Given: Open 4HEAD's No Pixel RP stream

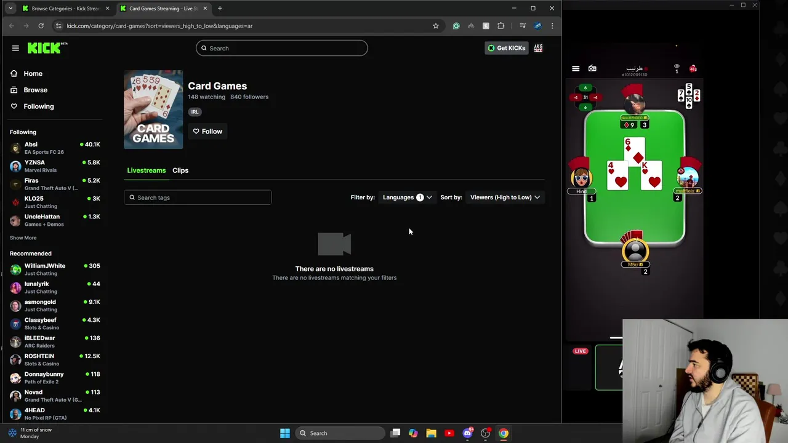Looking at the screenshot, I should 55,414.
